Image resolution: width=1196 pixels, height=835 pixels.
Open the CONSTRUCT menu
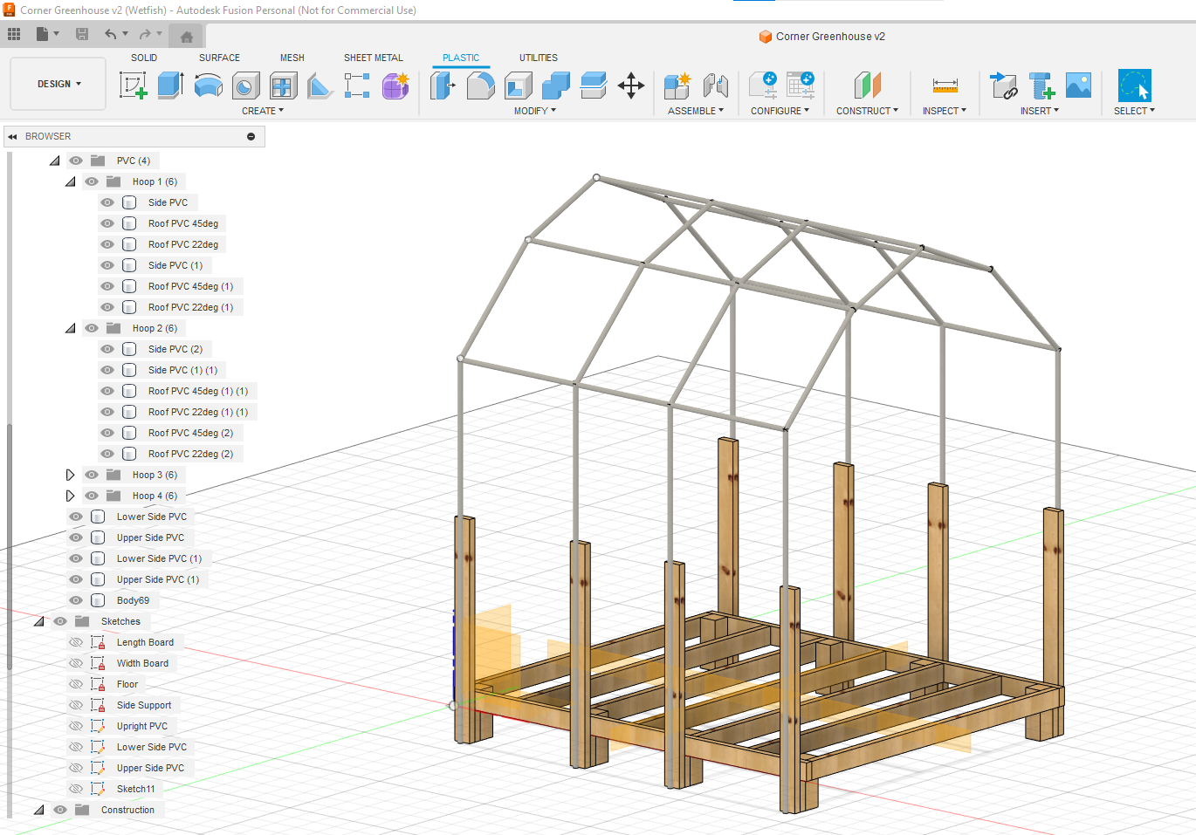[x=867, y=111]
